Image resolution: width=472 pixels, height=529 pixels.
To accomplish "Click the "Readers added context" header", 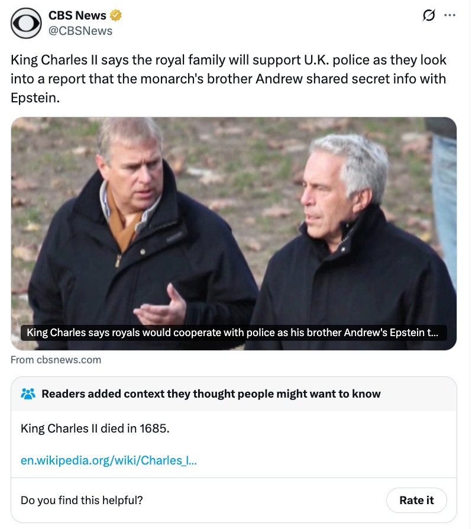I will [211, 393].
